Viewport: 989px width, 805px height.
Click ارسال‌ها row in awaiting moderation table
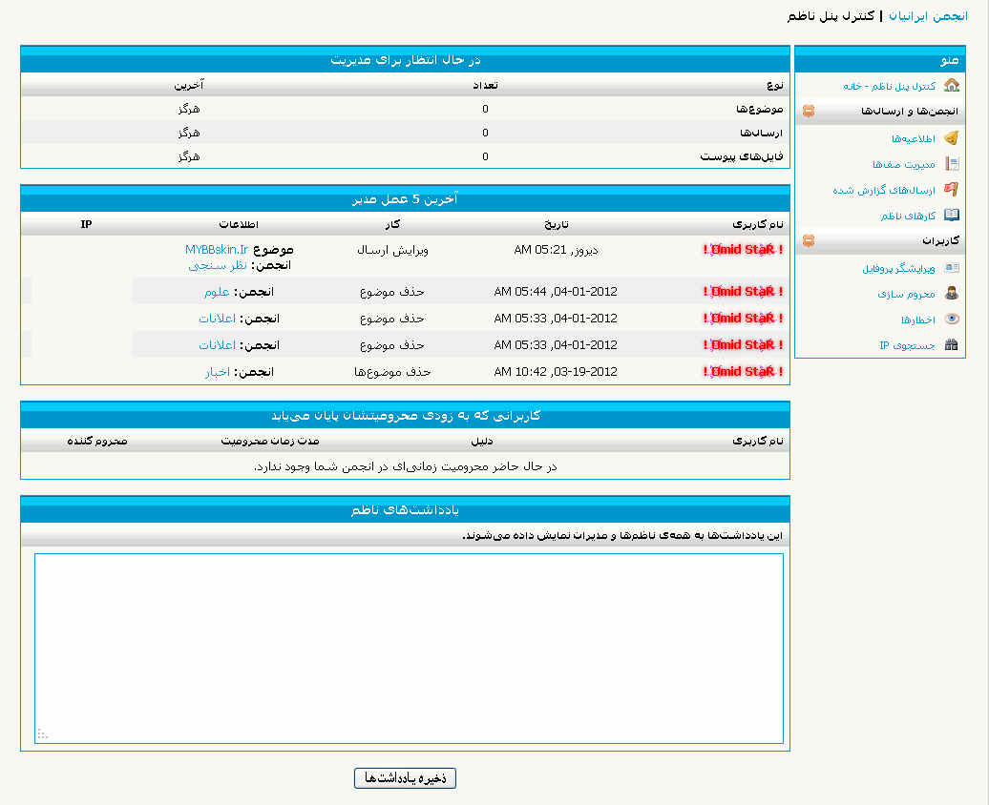pyautogui.click(x=405, y=133)
